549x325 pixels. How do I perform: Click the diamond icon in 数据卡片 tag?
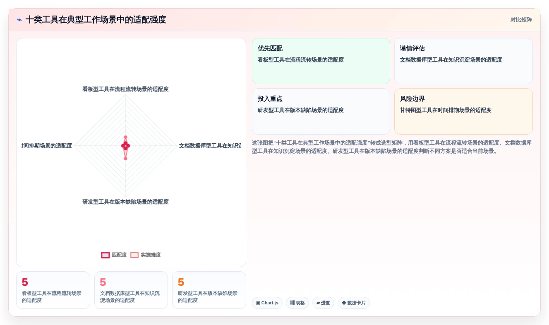(344, 303)
